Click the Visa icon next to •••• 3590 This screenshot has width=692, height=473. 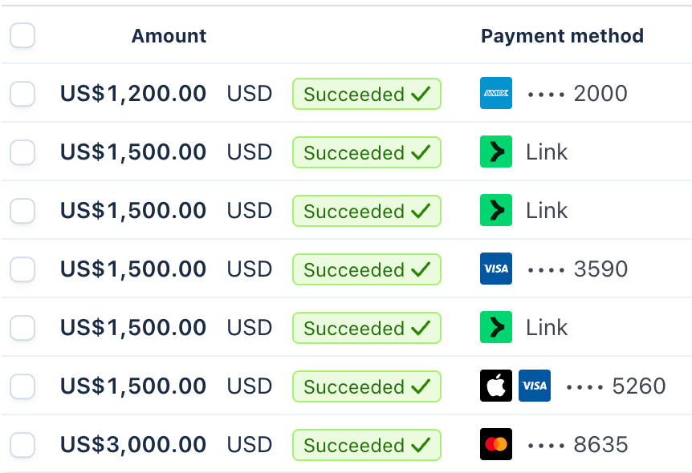495,269
